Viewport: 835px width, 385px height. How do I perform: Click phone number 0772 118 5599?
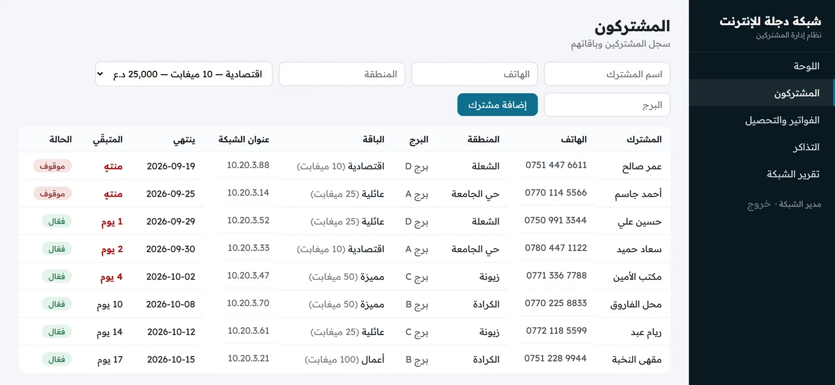(x=557, y=330)
